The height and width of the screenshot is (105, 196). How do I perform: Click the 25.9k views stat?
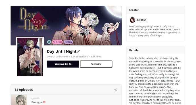pyautogui.click(x=62, y=56)
